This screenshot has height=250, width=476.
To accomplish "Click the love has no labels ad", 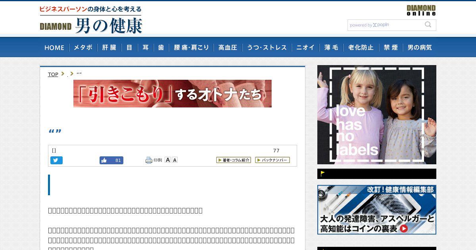I will pyautogui.click(x=377, y=115).
